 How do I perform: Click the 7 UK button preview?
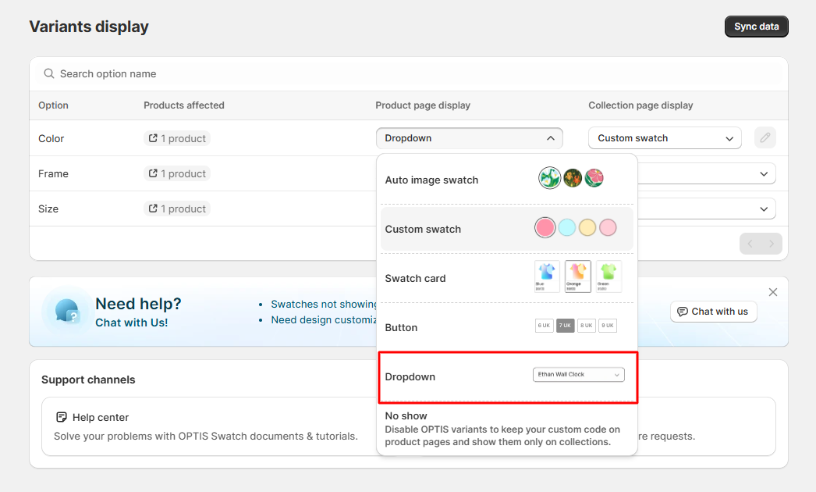(565, 325)
